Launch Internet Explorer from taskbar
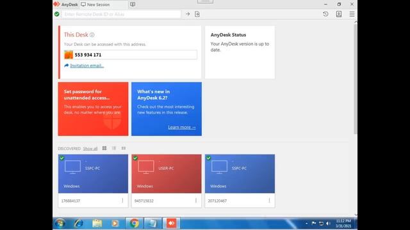Viewport: 410px width, 230px height. tap(78, 223)
